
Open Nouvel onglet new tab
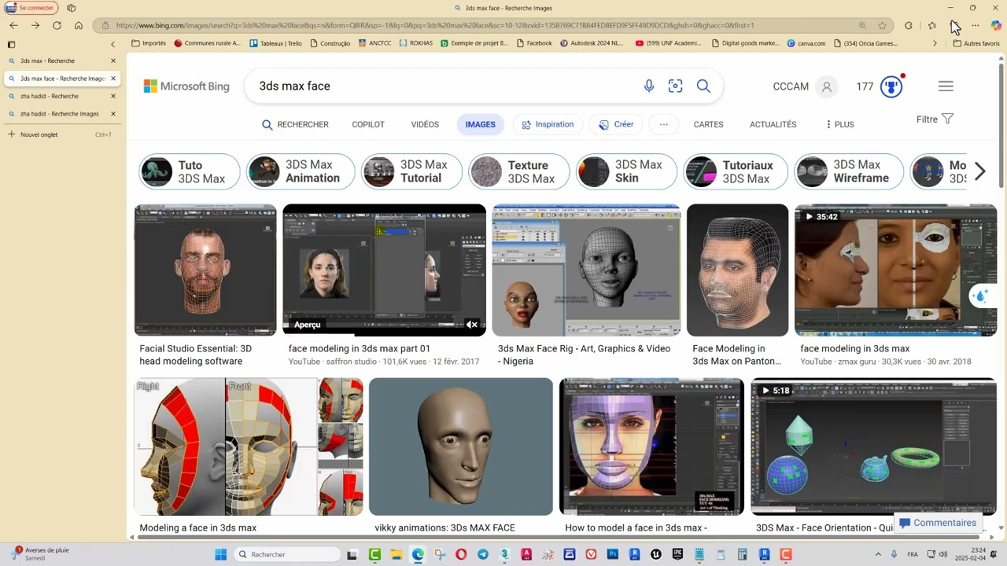(x=61, y=134)
